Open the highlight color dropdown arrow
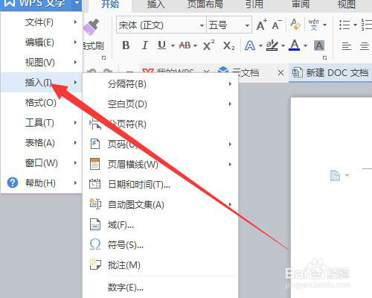 (x=283, y=45)
